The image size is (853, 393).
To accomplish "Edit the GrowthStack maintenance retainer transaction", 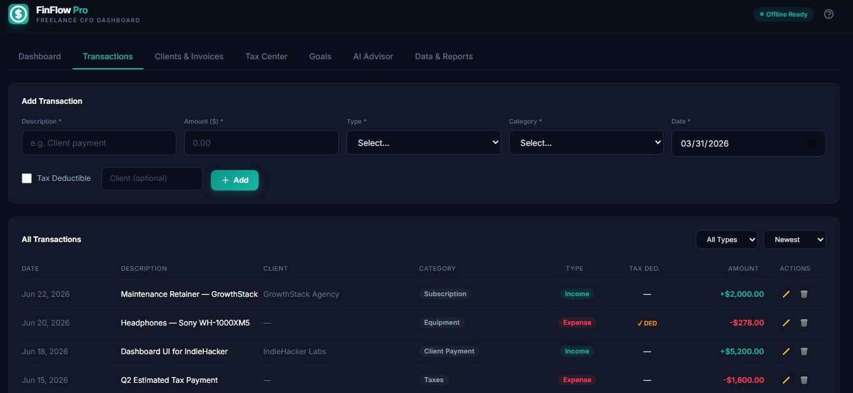I will coord(785,294).
